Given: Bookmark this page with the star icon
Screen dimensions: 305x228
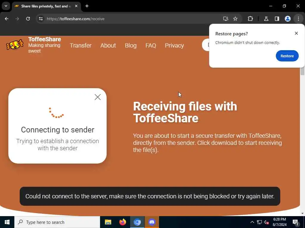Looking at the screenshot, I should [235, 19].
